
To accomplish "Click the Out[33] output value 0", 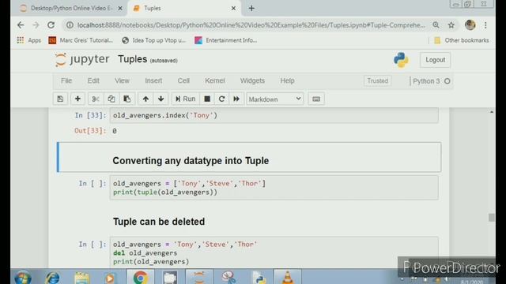I will (x=115, y=131).
